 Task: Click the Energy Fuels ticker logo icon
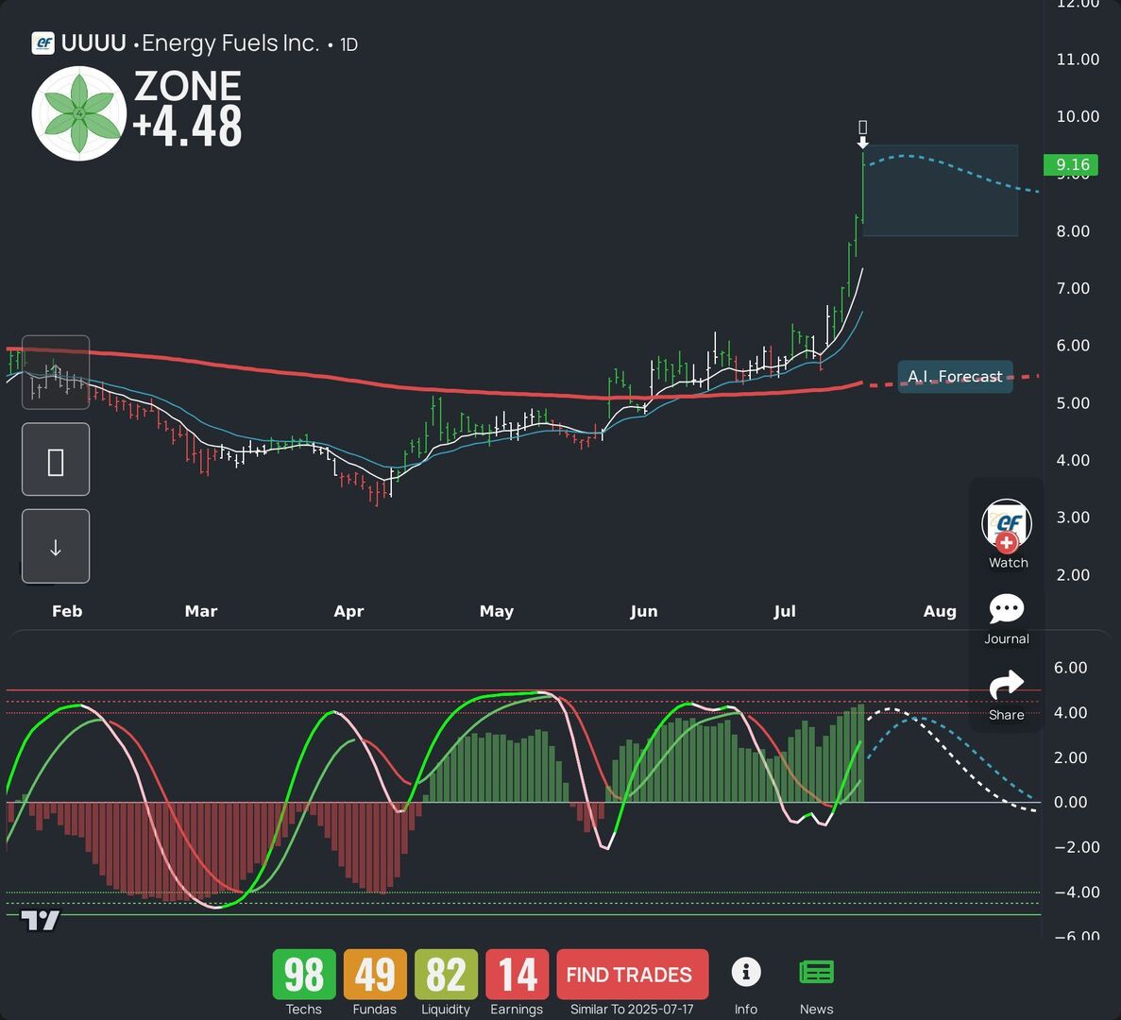42,42
